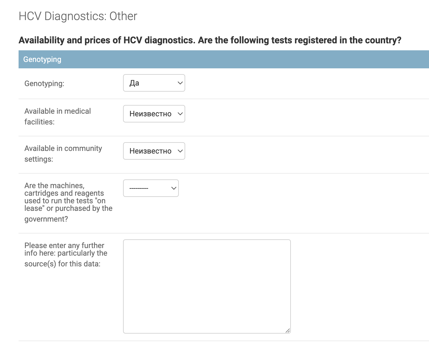Click the resize handle of the further info textarea
The width and height of the screenshot is (429, 342).
click(x=288, y=330)
